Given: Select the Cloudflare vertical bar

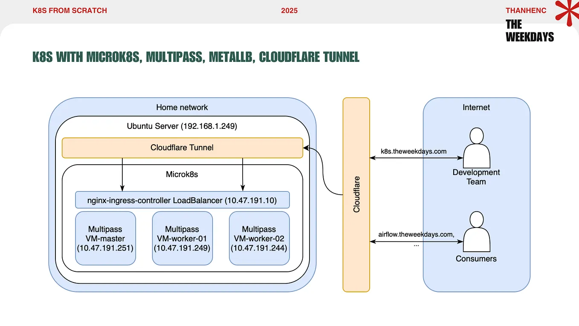Looking at the screenshot, I should point(356,195).
